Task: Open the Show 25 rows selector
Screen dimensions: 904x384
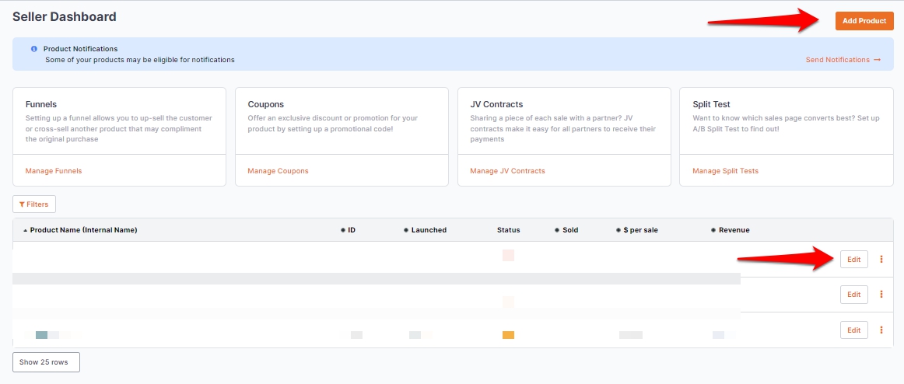Action: (46, 362)
